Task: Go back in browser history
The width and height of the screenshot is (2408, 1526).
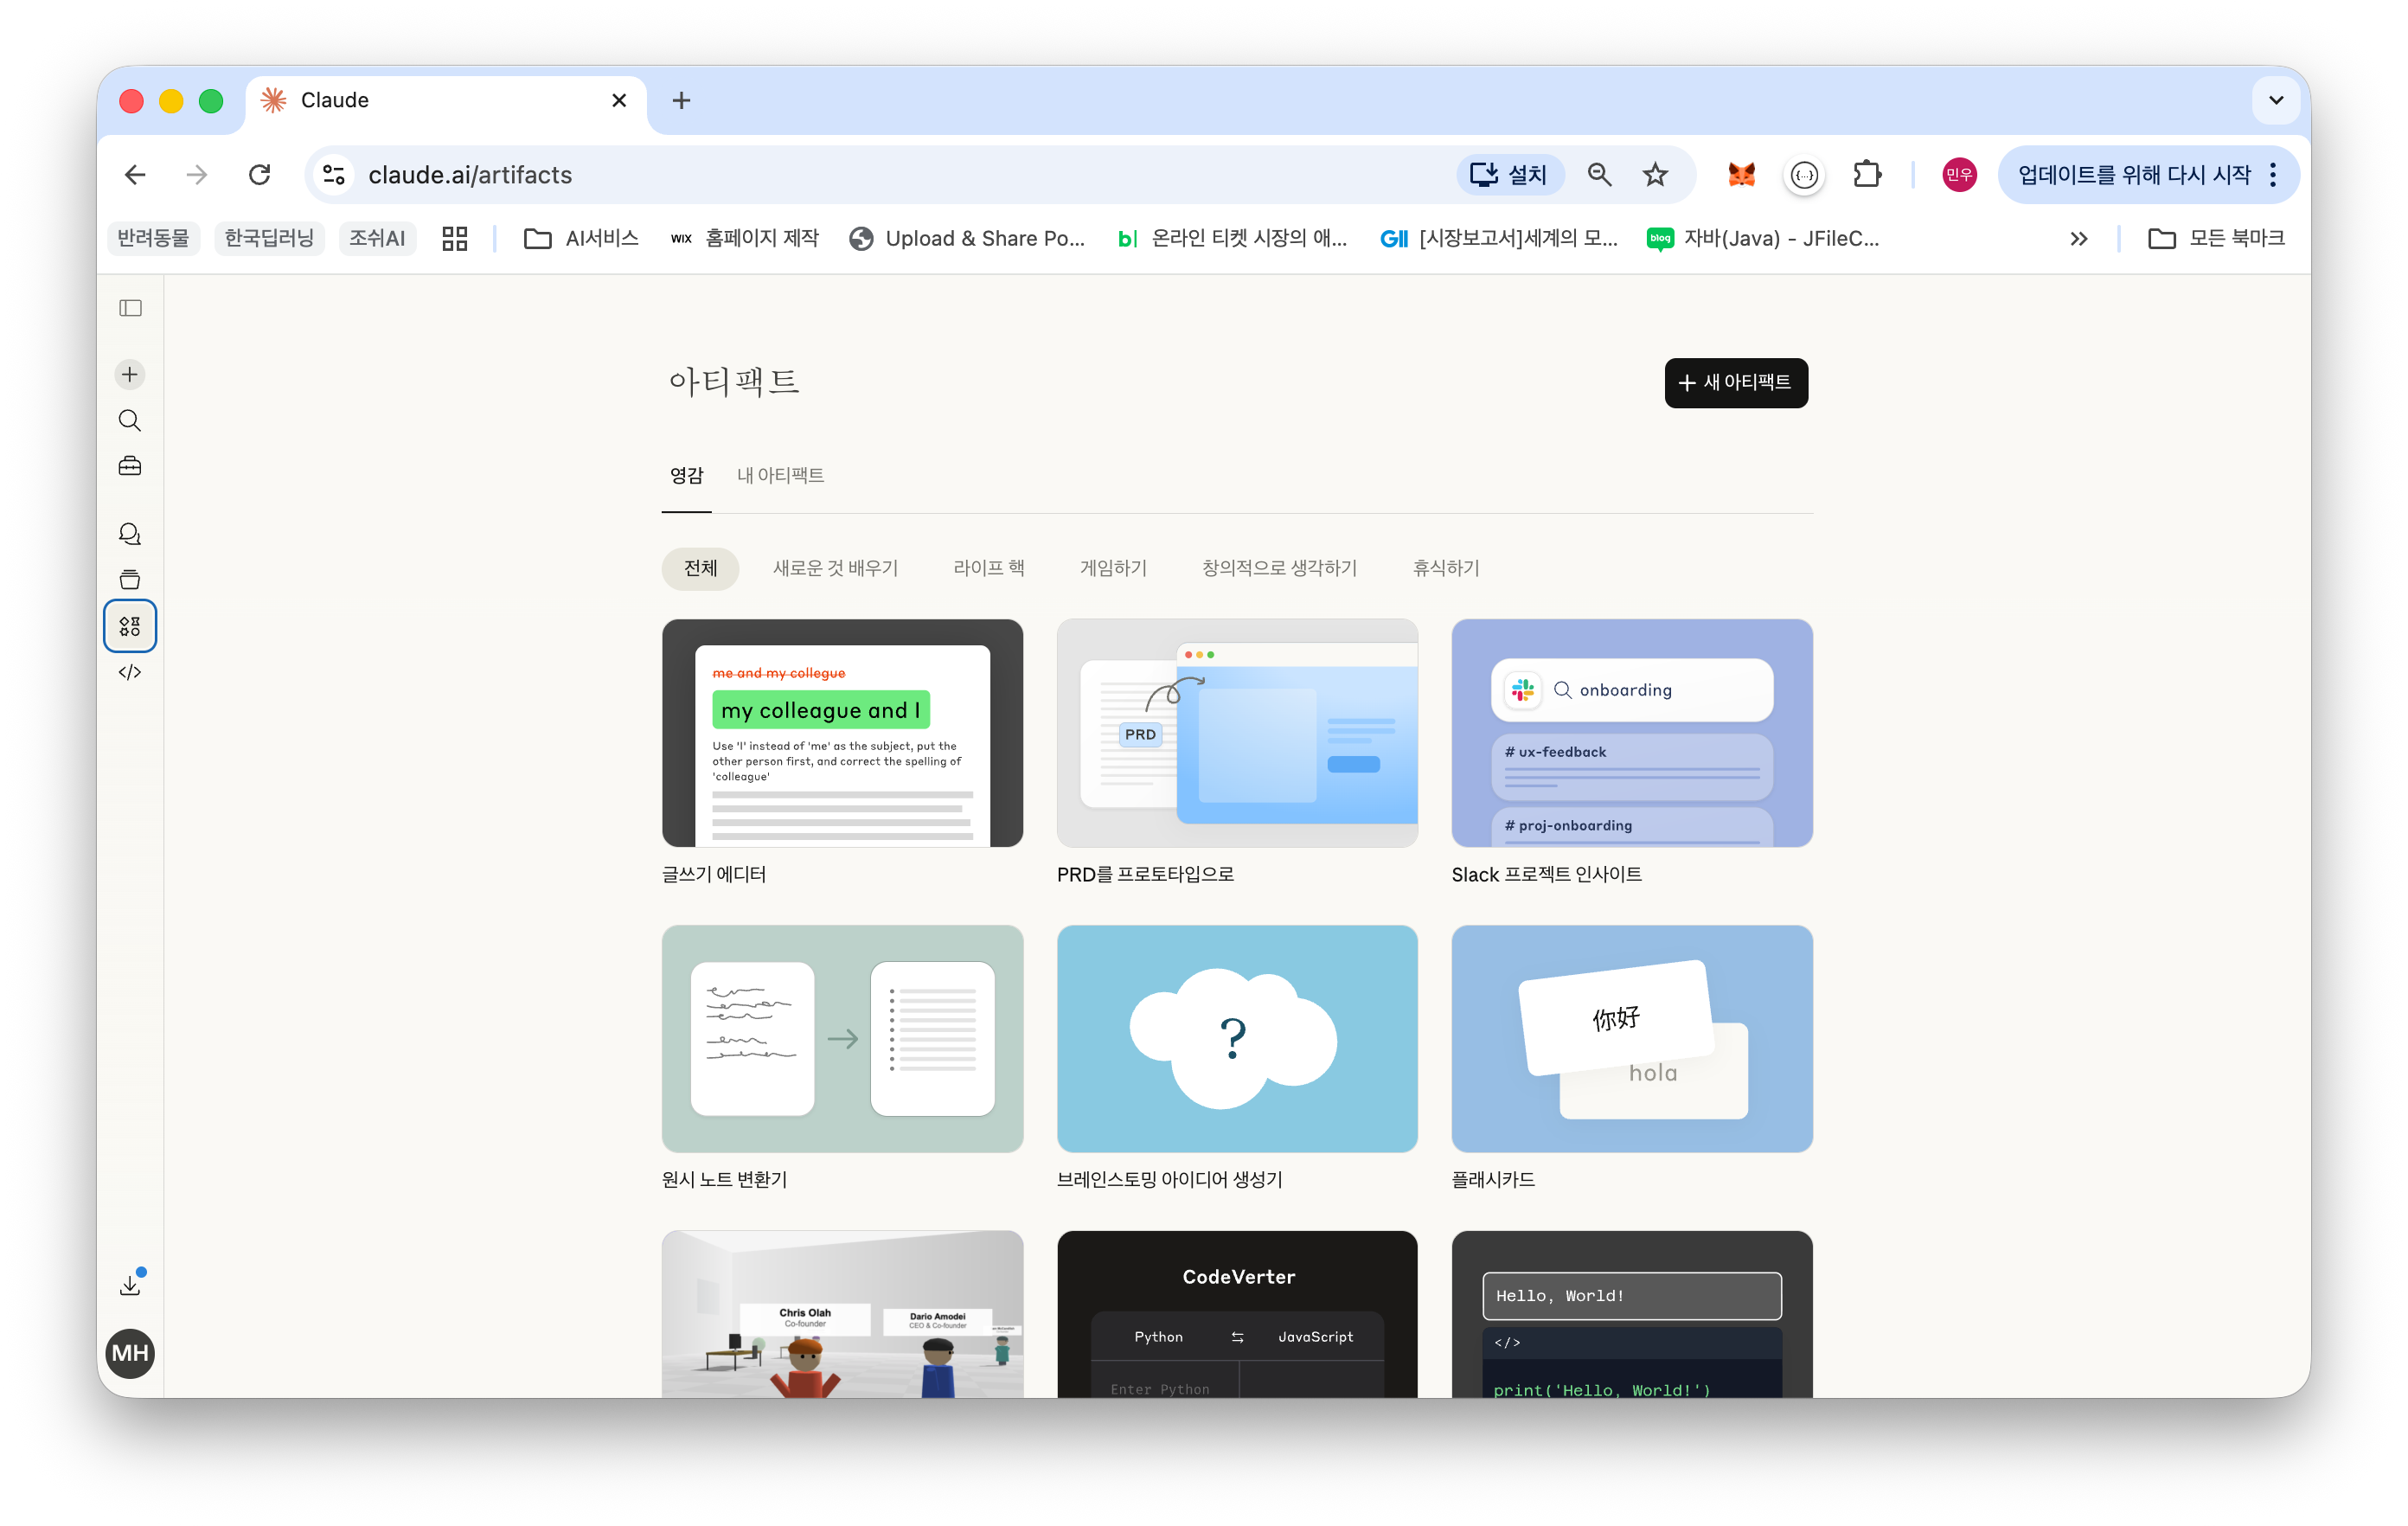Action: (135, 175)
